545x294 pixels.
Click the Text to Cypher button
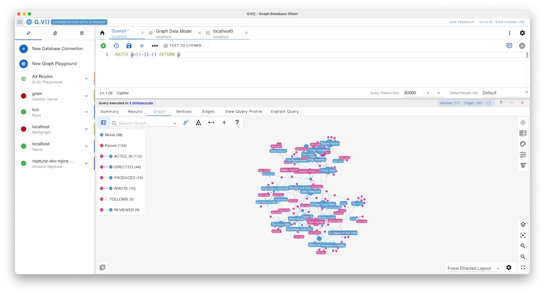point(183,46)
